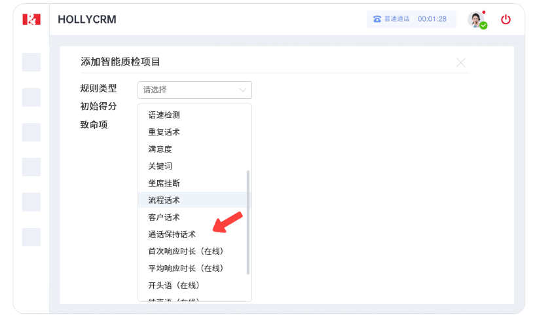Select 通话保持话术 from the list
This screenshot has height=321, width=535.
pyautogui.click(x=172, y=234)
